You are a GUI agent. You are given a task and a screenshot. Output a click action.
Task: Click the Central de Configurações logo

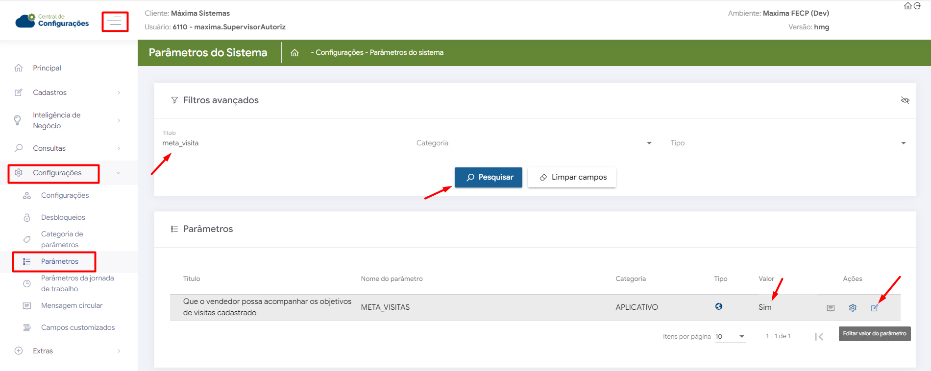click(x=52, y=21)
